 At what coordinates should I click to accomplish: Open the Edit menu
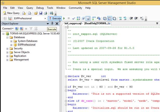tap(12, 8)
